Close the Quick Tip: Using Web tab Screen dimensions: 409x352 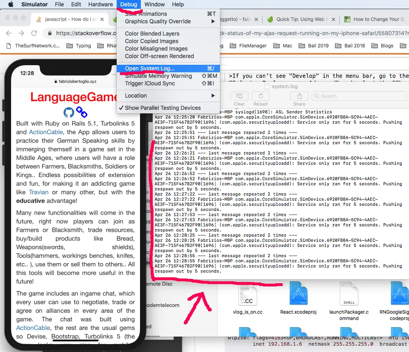click(x=333, y=19)
